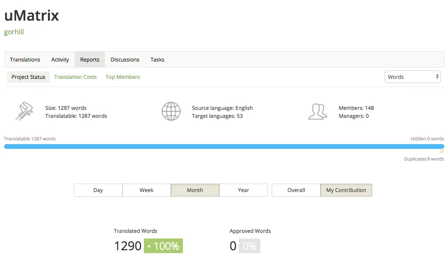Click the globe languages icon
Image resolution: width=448 pixels, height=262 pixels.
click(171, 111)
